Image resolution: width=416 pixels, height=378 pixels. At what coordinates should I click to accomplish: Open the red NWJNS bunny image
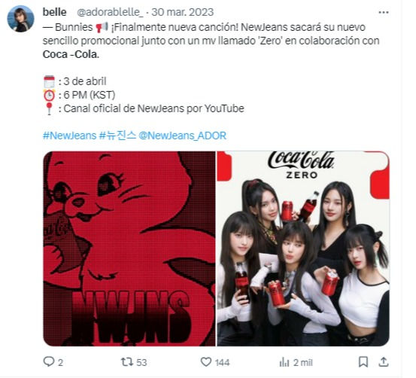click(x=129, y=248)
